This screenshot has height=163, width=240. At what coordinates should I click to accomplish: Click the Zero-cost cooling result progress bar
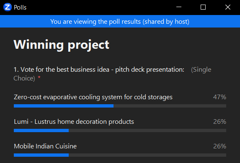tap(120, 106)
